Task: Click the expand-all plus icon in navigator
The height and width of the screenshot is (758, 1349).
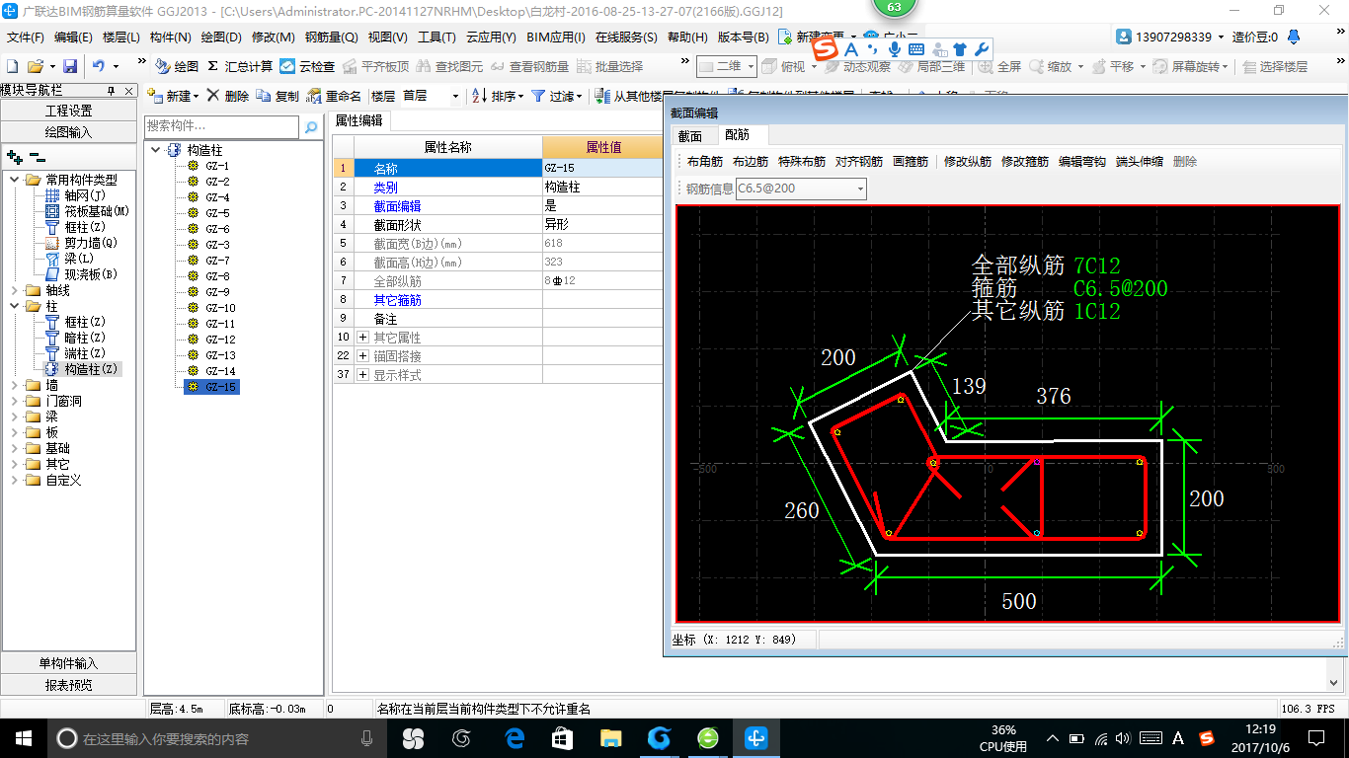Action: coord(15,157)
